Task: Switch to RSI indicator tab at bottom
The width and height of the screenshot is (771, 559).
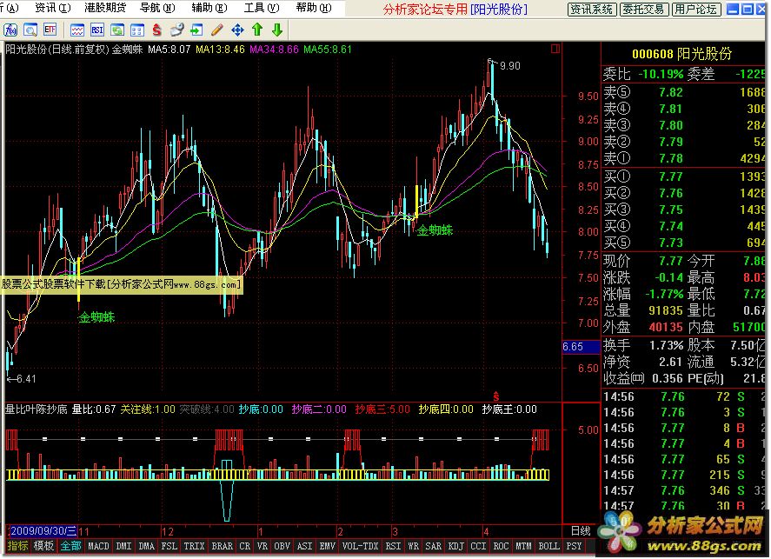Action: pyautogui.click(x=394, y=546)
